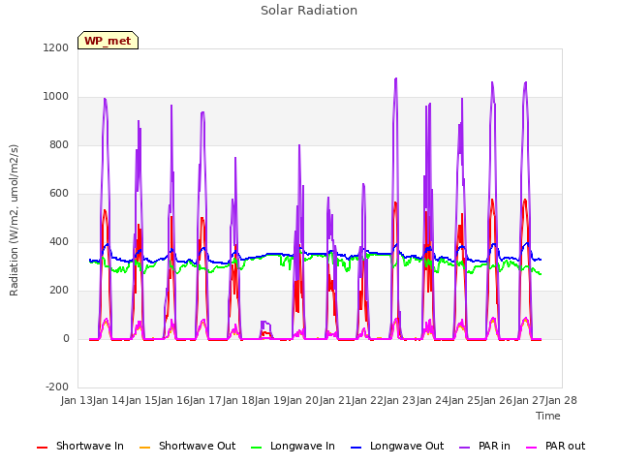Click the Radiation y-axis label
Screen dimensions: 620x465
[14, 220]
